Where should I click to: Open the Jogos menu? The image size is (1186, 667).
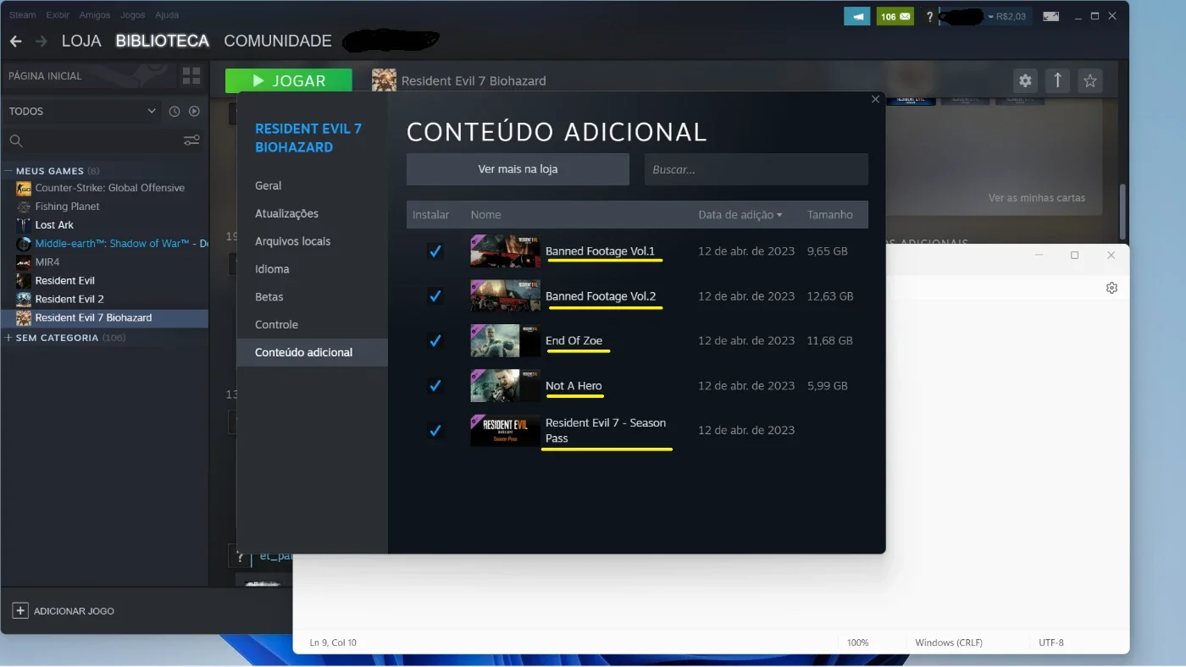coord(132,15)
